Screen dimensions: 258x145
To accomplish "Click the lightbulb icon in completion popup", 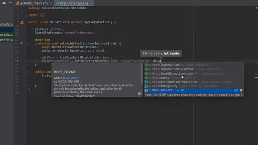I will click(241, 90).
